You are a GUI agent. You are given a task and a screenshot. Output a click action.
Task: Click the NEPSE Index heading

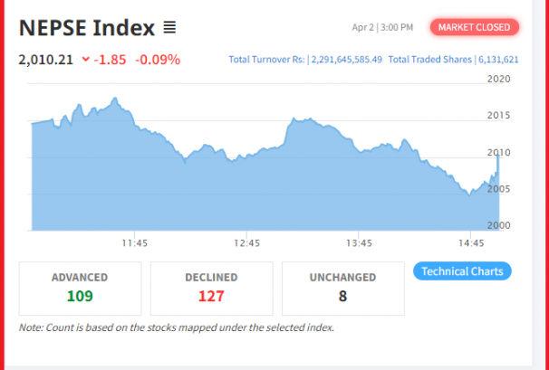(87, 28)
